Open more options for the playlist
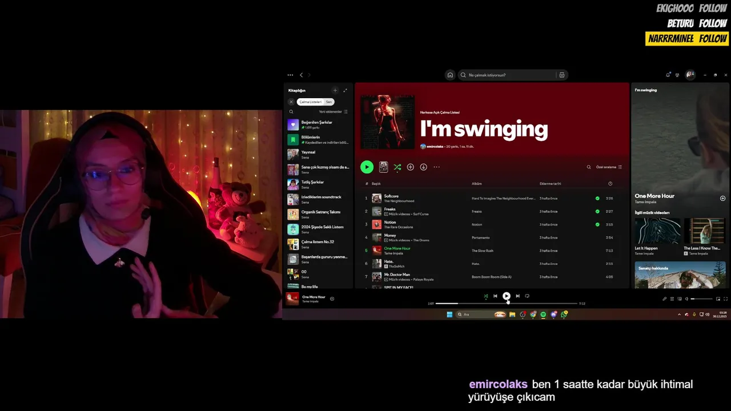 point(436,167)
